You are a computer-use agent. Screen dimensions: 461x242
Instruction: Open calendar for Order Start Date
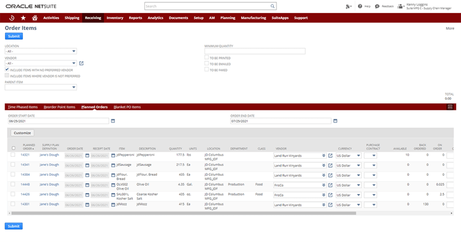112,121
